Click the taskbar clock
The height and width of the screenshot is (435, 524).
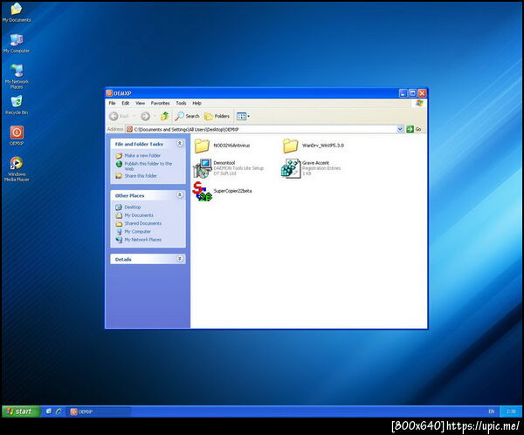point(511,411)
